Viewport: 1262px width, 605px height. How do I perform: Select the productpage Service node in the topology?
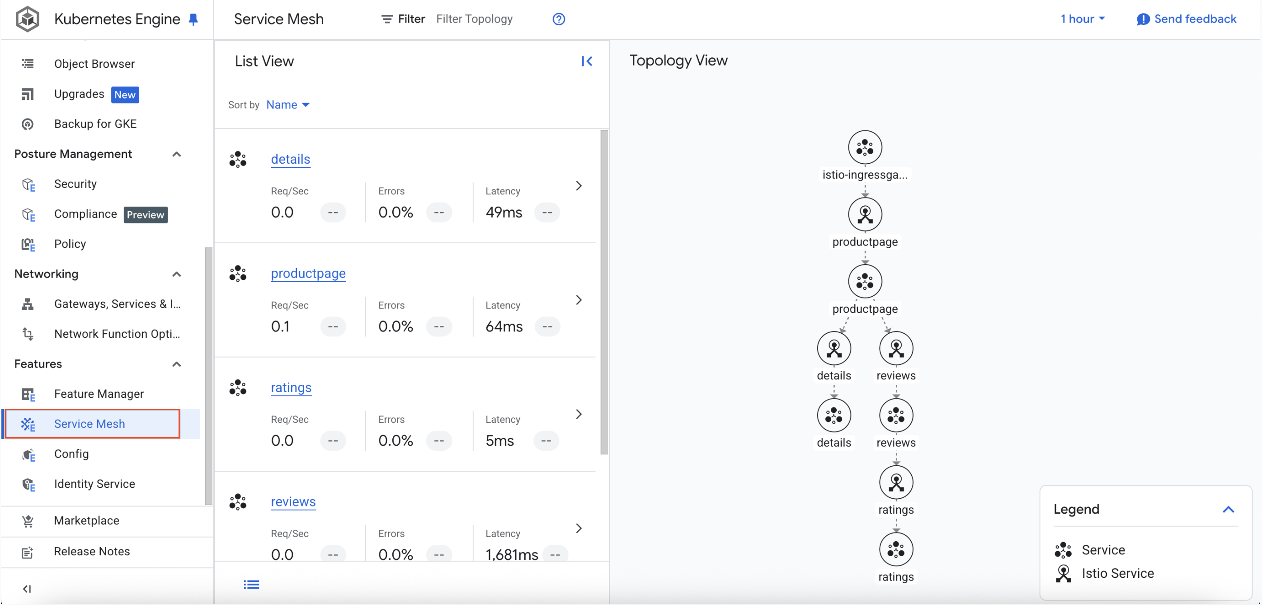(865, 281)
